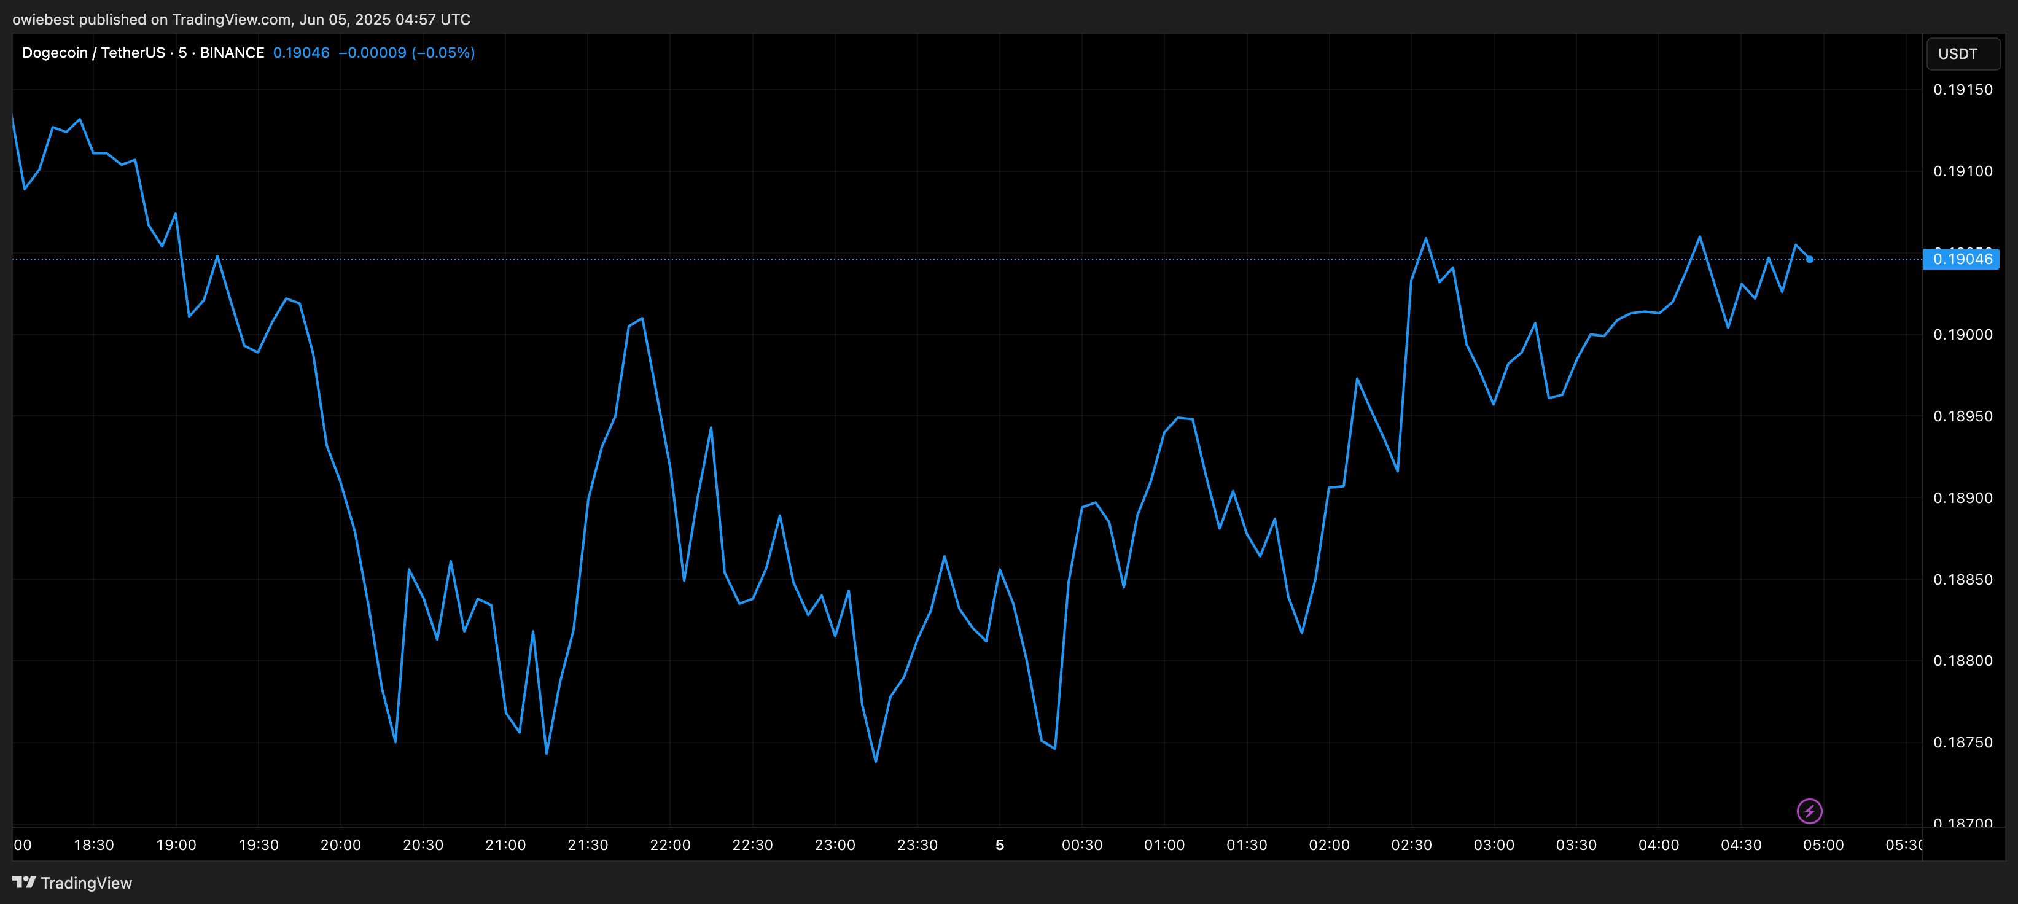Click the 18:30 time axis label
2018x904 pixels.
94,844
